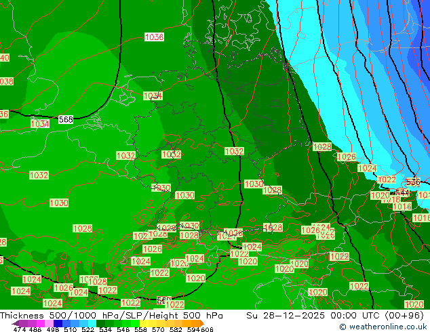This screenshot has height=332, width=430.
Task: Click the forecast date 'Su 28-12-2025 00:00 UTC'
Action: pyautogui.click(x=314, y=316)
